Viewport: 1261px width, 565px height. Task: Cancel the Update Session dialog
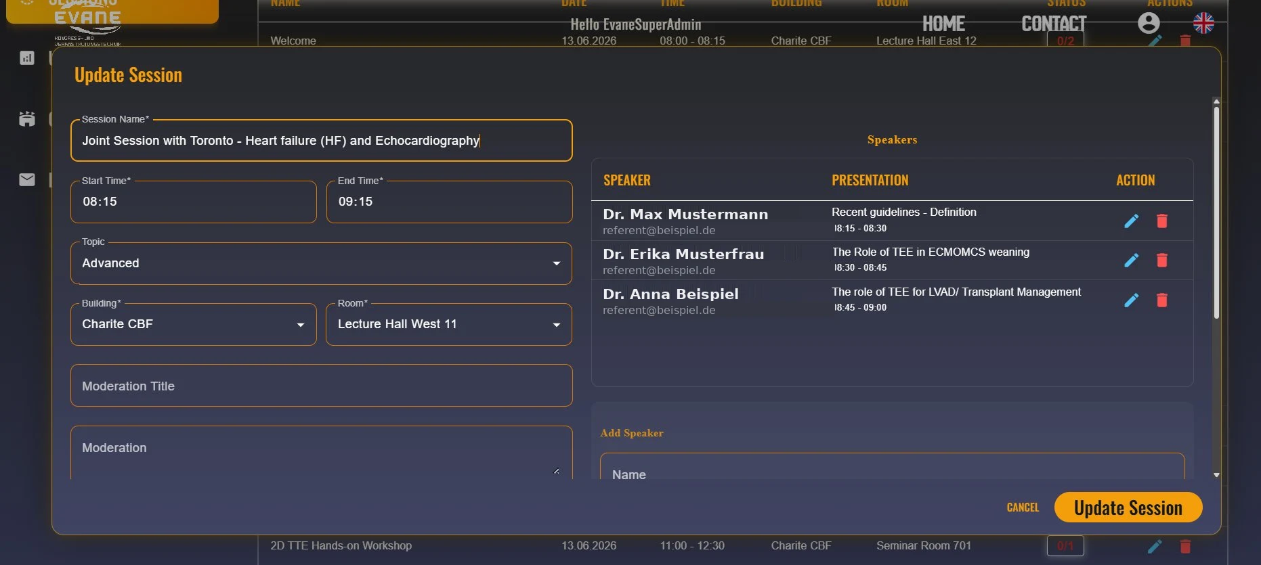pos(1023,507)
